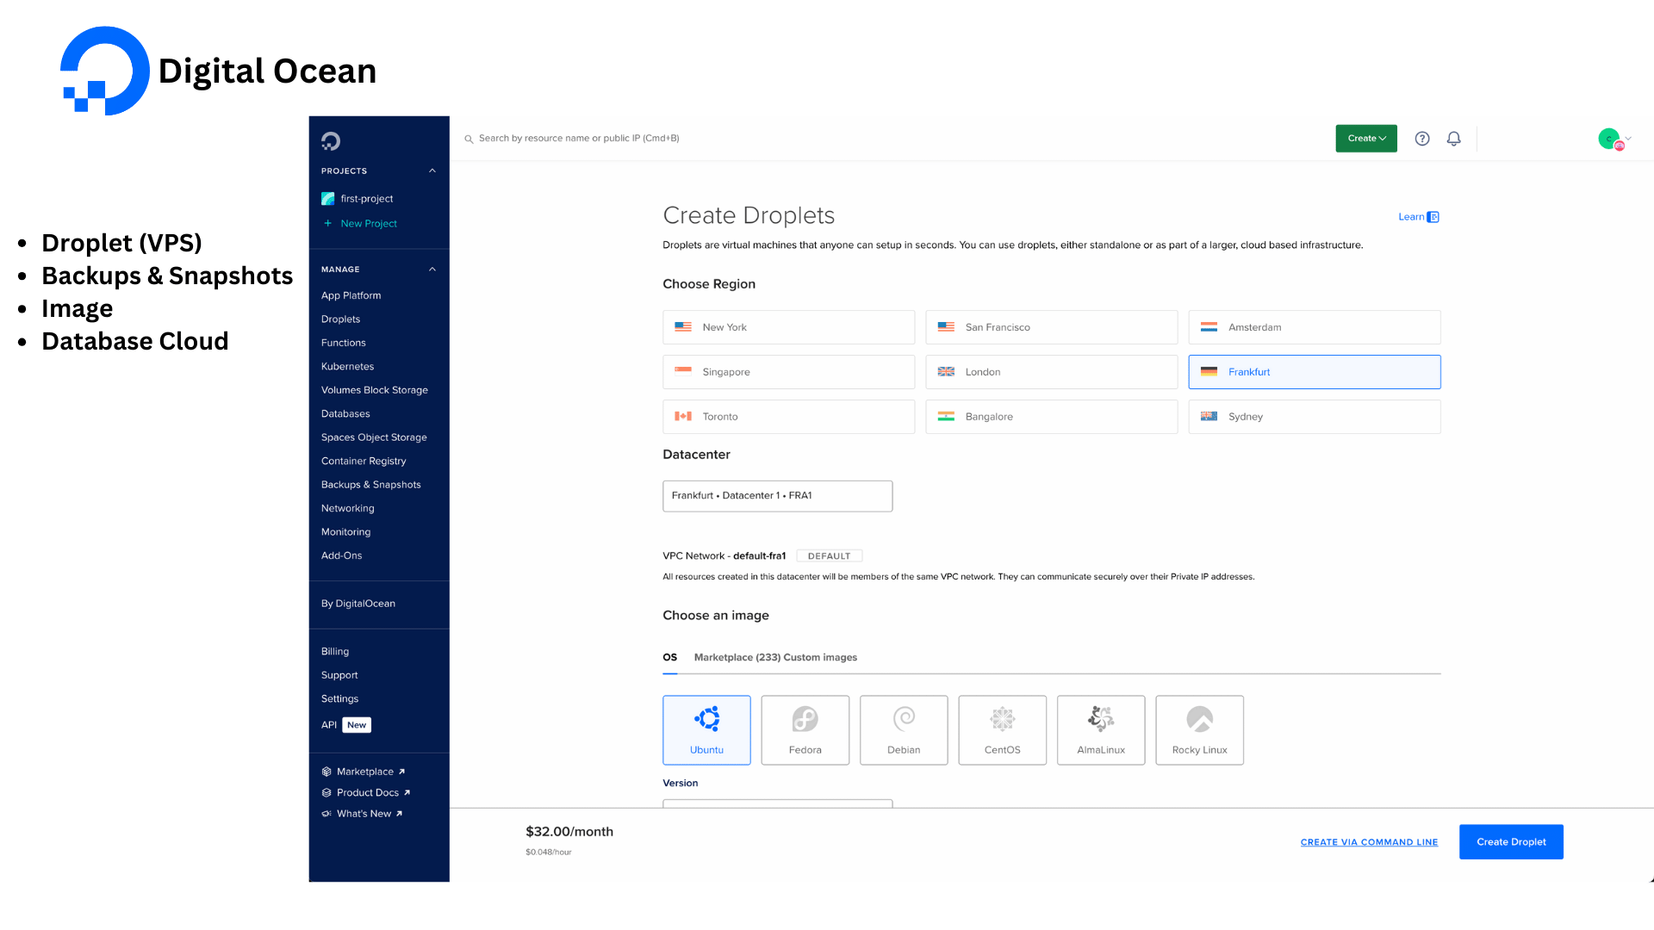1654x930 pixels.
Task: Focus the resource search field
Action: pos(579,139)
